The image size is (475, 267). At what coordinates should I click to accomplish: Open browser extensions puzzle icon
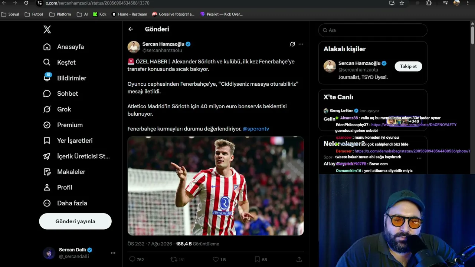tap(429, 3)
